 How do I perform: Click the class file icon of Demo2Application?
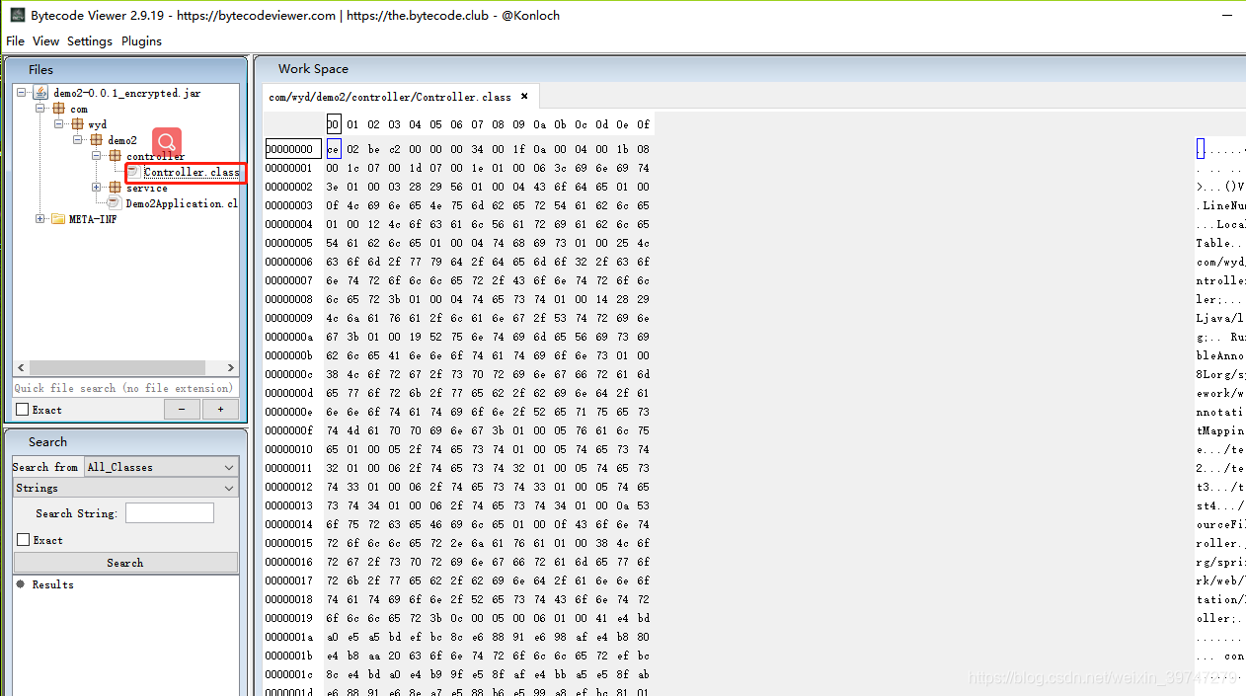(115, 203)
